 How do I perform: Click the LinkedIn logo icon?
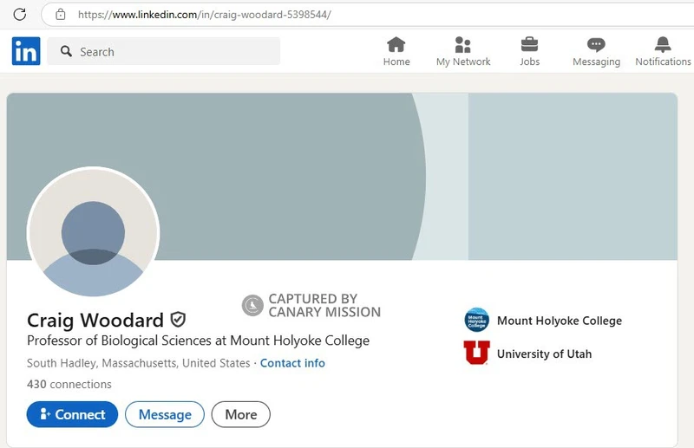tap(26, 51)
